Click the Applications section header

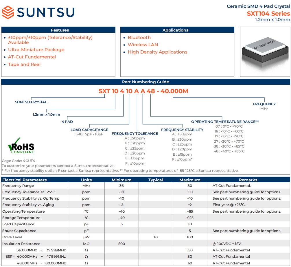[177, 30]
